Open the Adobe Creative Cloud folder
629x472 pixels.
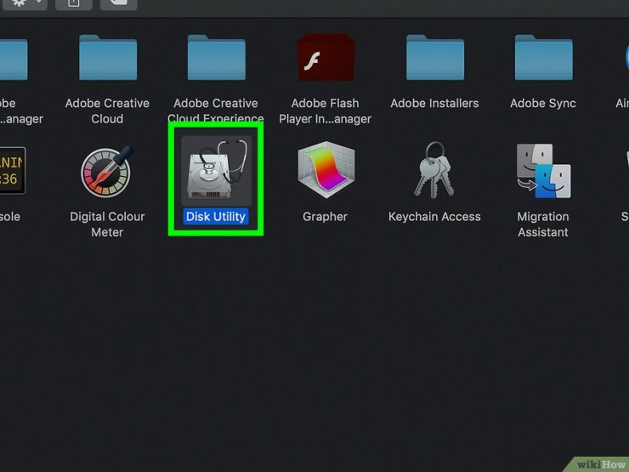pos(108,57)
